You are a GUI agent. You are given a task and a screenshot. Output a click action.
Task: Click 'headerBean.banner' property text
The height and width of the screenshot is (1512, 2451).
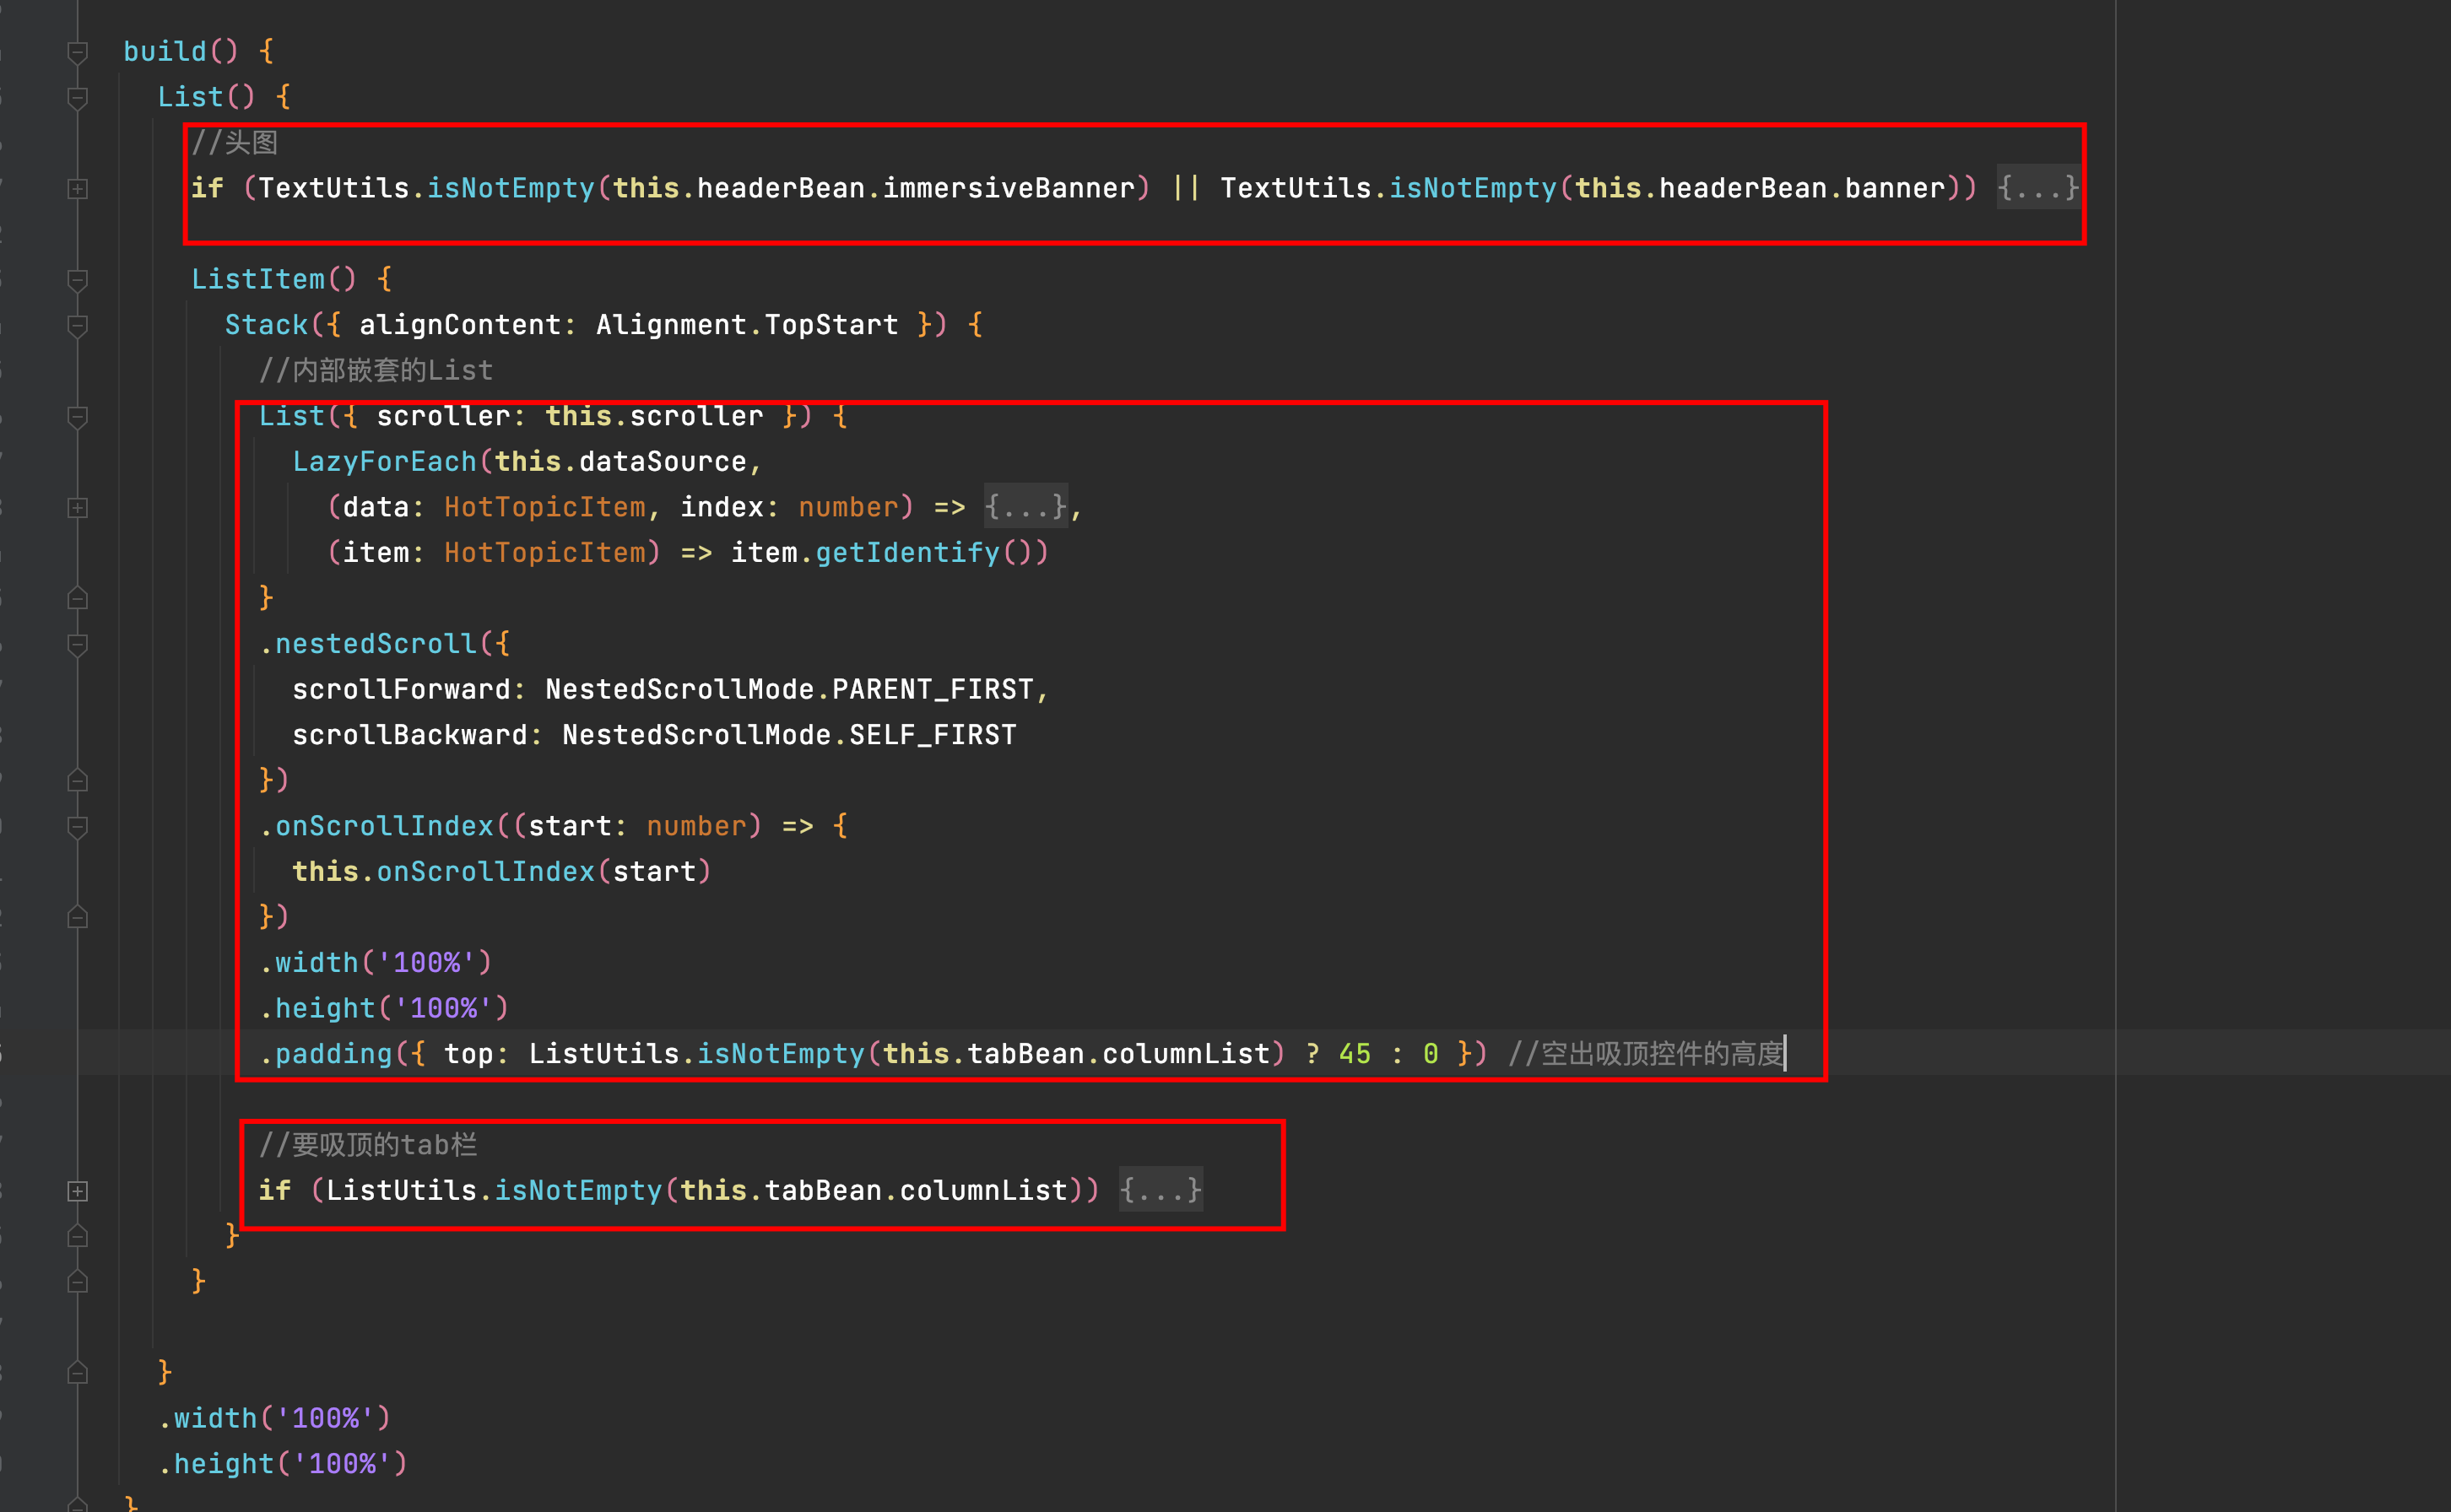[1801, 188]
